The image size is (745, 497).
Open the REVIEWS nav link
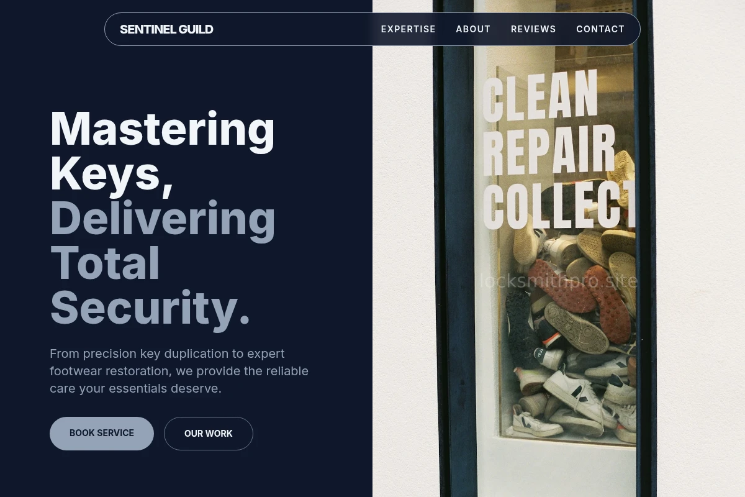[x=533, y=29]
